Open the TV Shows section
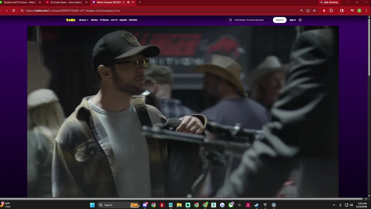The width and height of the screenshot is (371, 209). (104, 20)
